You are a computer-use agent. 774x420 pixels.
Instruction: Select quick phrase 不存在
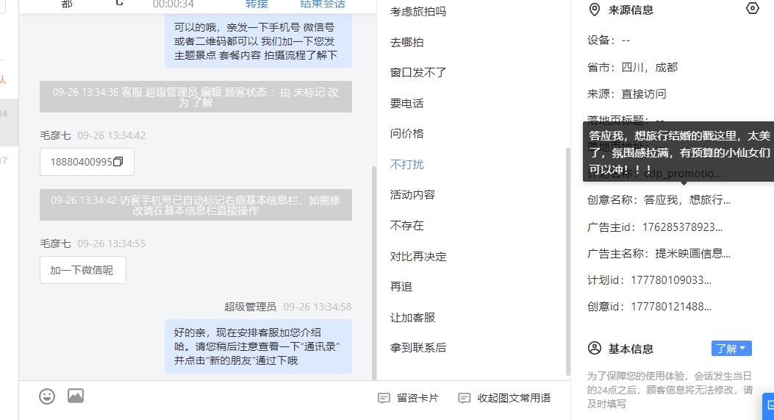[x=406, y=226]
